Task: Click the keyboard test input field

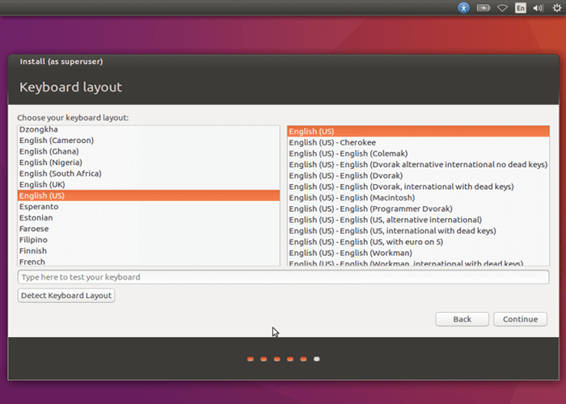Action: tap(283, 277)
